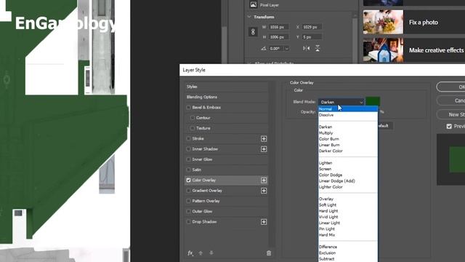Click the Pixel Layer icon in Properties
Image resolution: width=465 pixels, height=262 pixels.
[254, 5]
